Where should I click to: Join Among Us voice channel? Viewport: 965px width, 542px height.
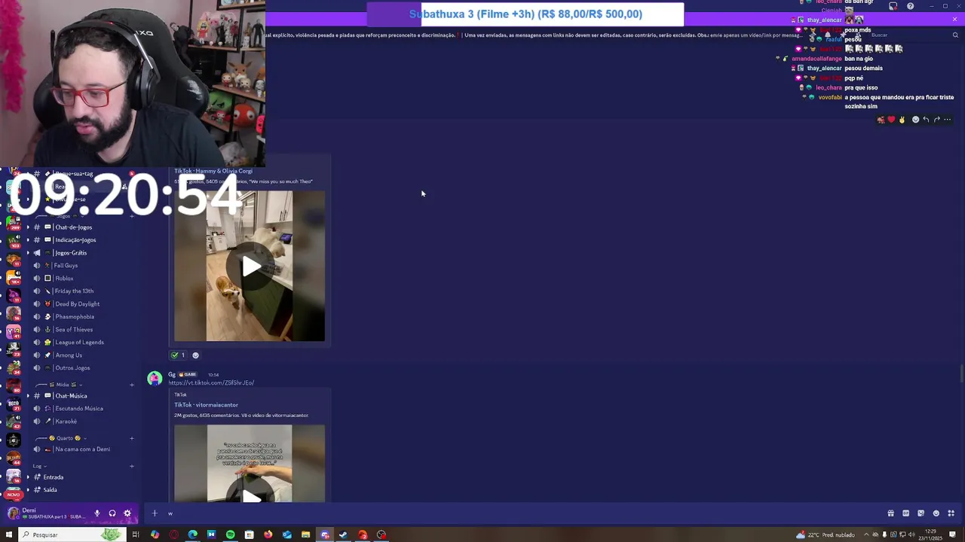[69, 355]
